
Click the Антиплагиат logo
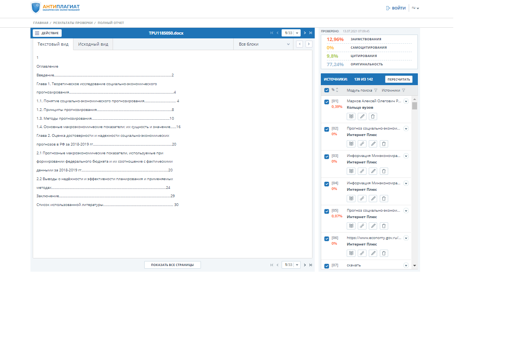click(56, 8)
